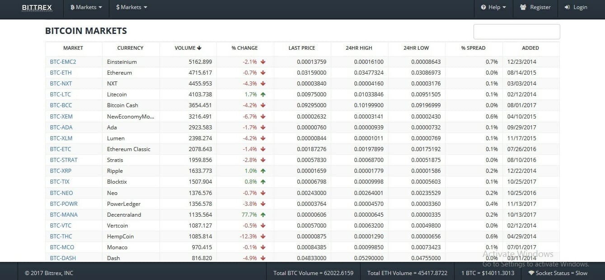
Task: Open the Bitcoin Markets dropdown menu
Action: (x=86, y=7)
